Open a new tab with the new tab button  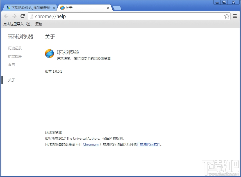click(x=117, y=8)
